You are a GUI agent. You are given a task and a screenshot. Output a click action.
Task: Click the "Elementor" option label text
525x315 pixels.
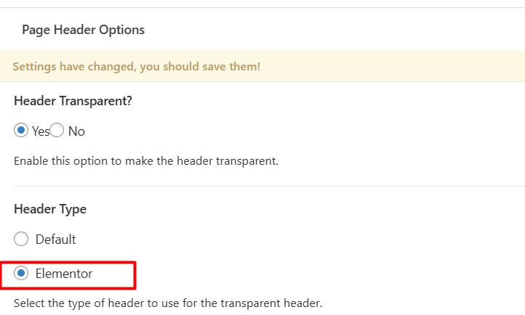(x=64, y=274)
